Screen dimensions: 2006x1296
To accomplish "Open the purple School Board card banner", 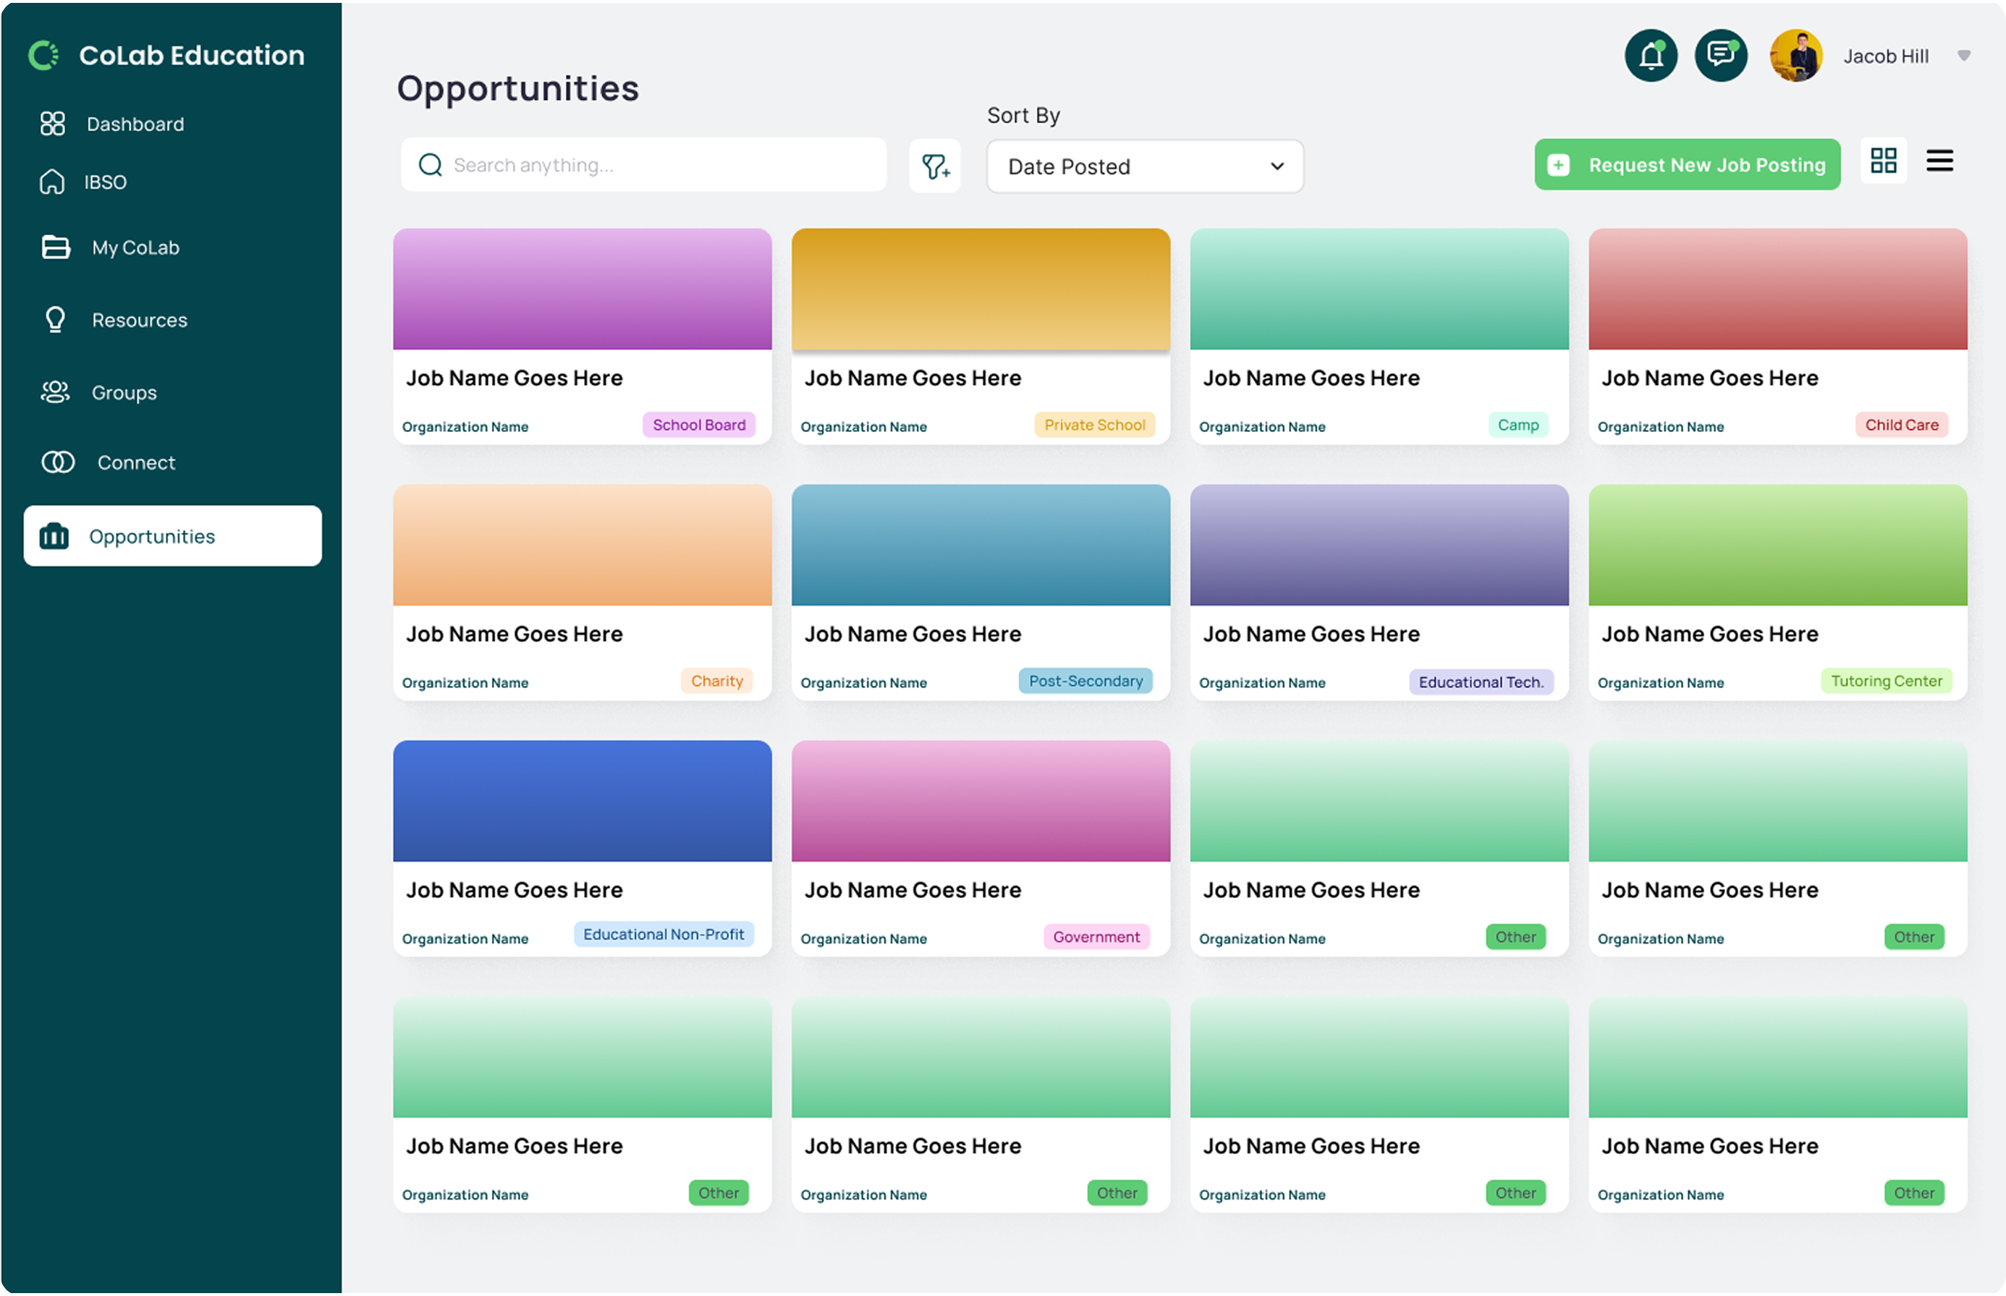I will pos(583,289).
